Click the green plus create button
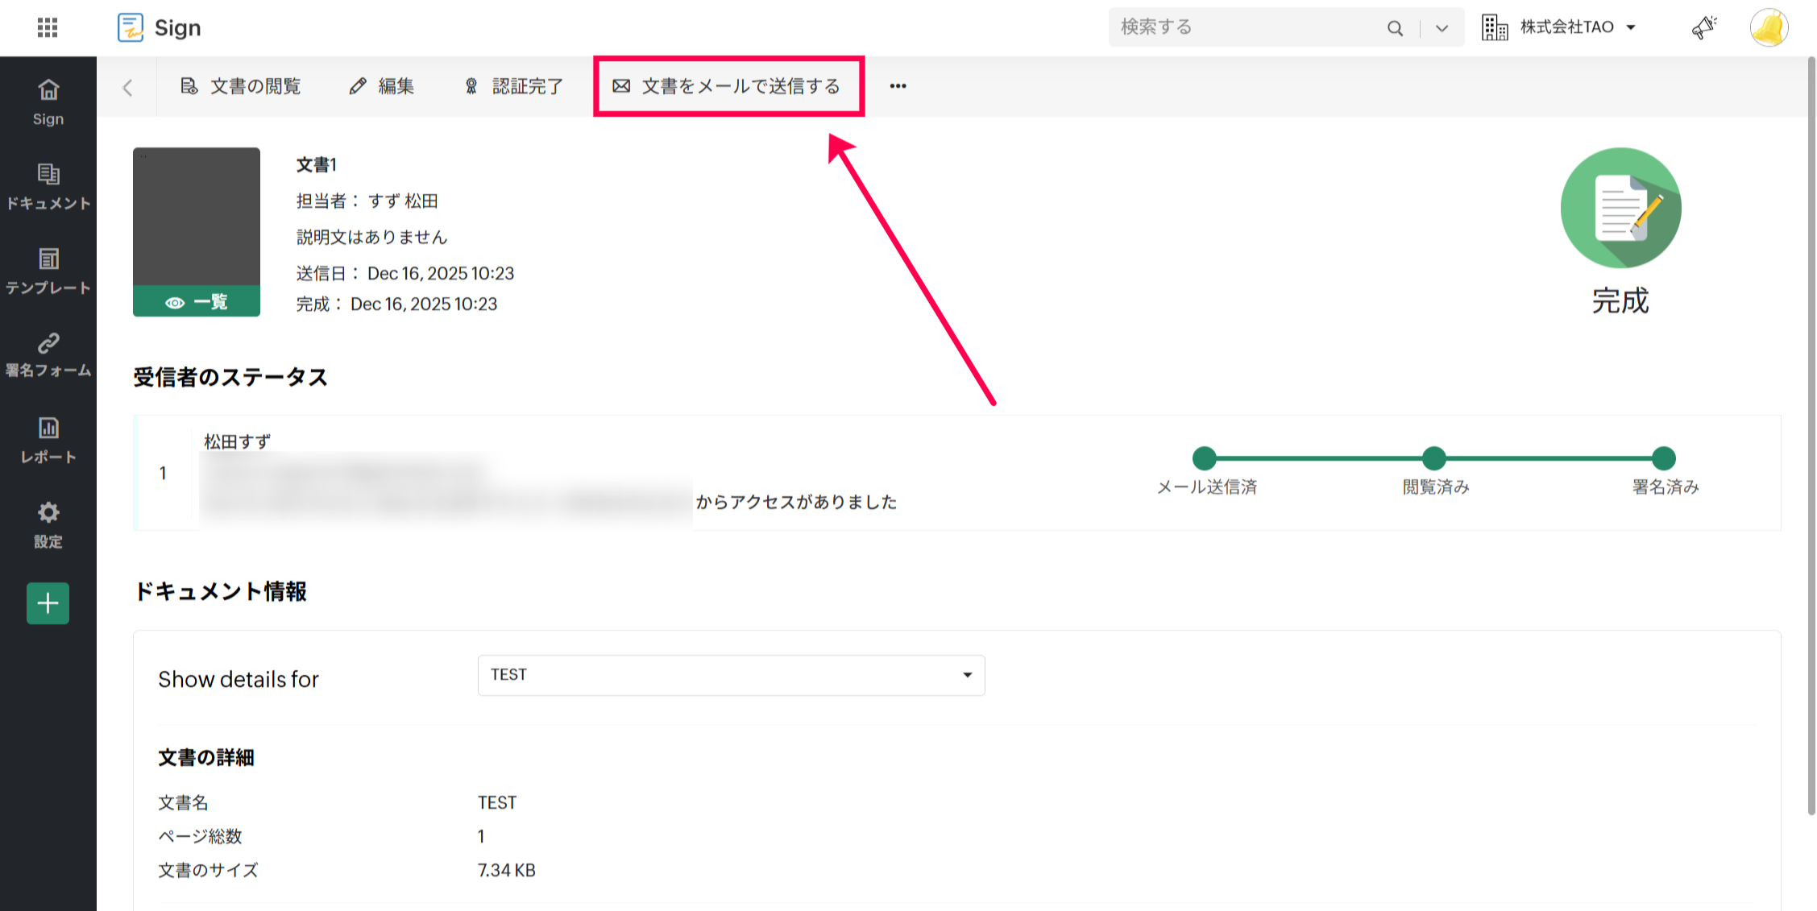This screenshot has width=1817, height=911. pyautogui.click(x=48, y=603)
